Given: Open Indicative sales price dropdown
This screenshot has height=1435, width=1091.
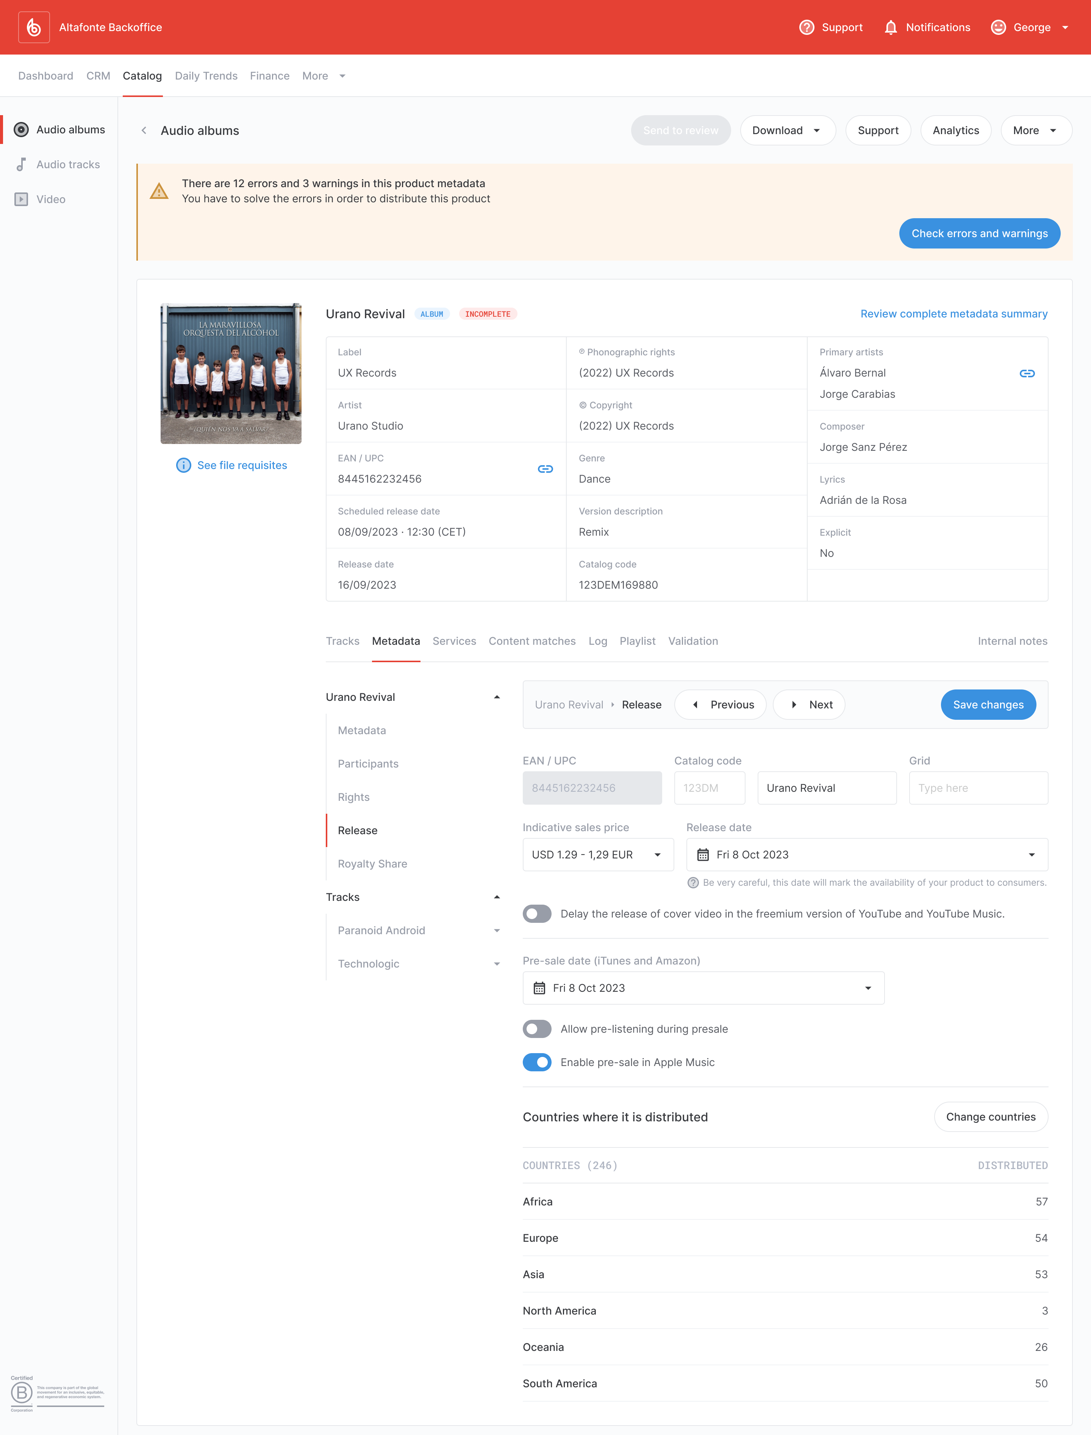Looking at the screenshot, I should point(597,855).
